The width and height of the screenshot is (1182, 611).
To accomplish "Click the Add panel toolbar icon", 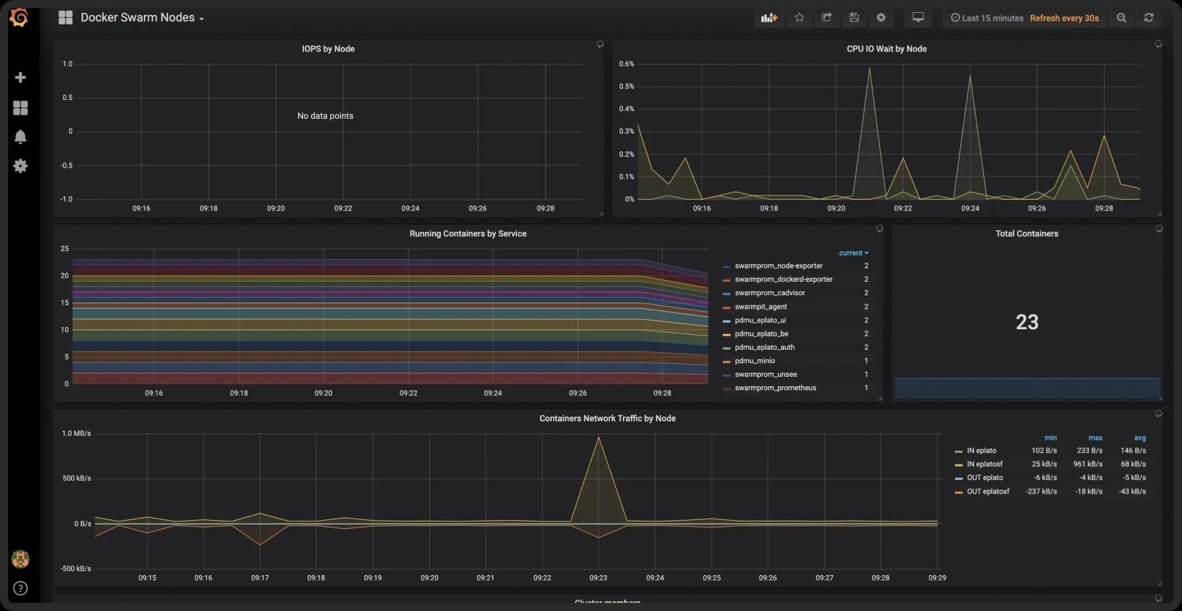I will (769, 18).
